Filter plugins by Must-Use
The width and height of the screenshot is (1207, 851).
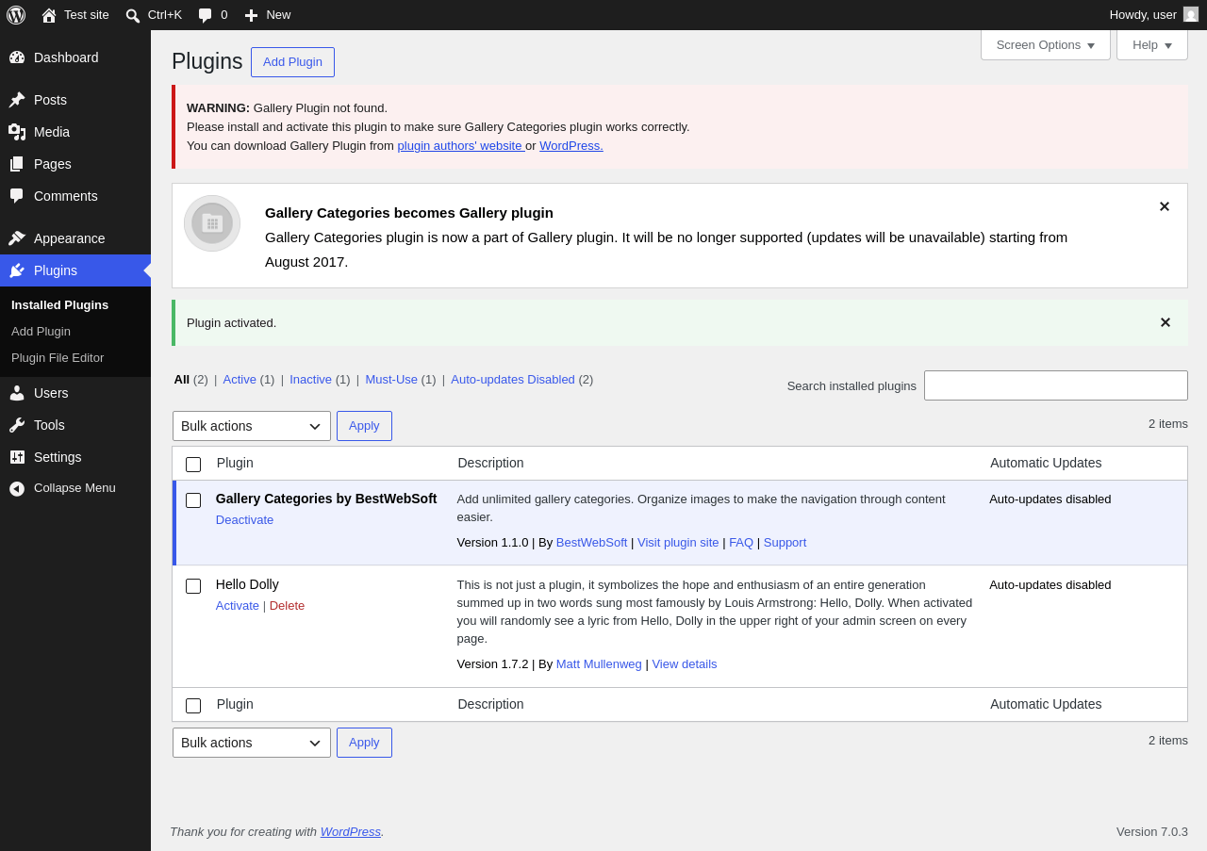(391, 380)
